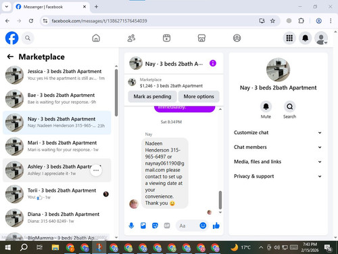Open the emoji picker in the message box
This screenshot has height=254, width=338.
click(x=203, y=226)
